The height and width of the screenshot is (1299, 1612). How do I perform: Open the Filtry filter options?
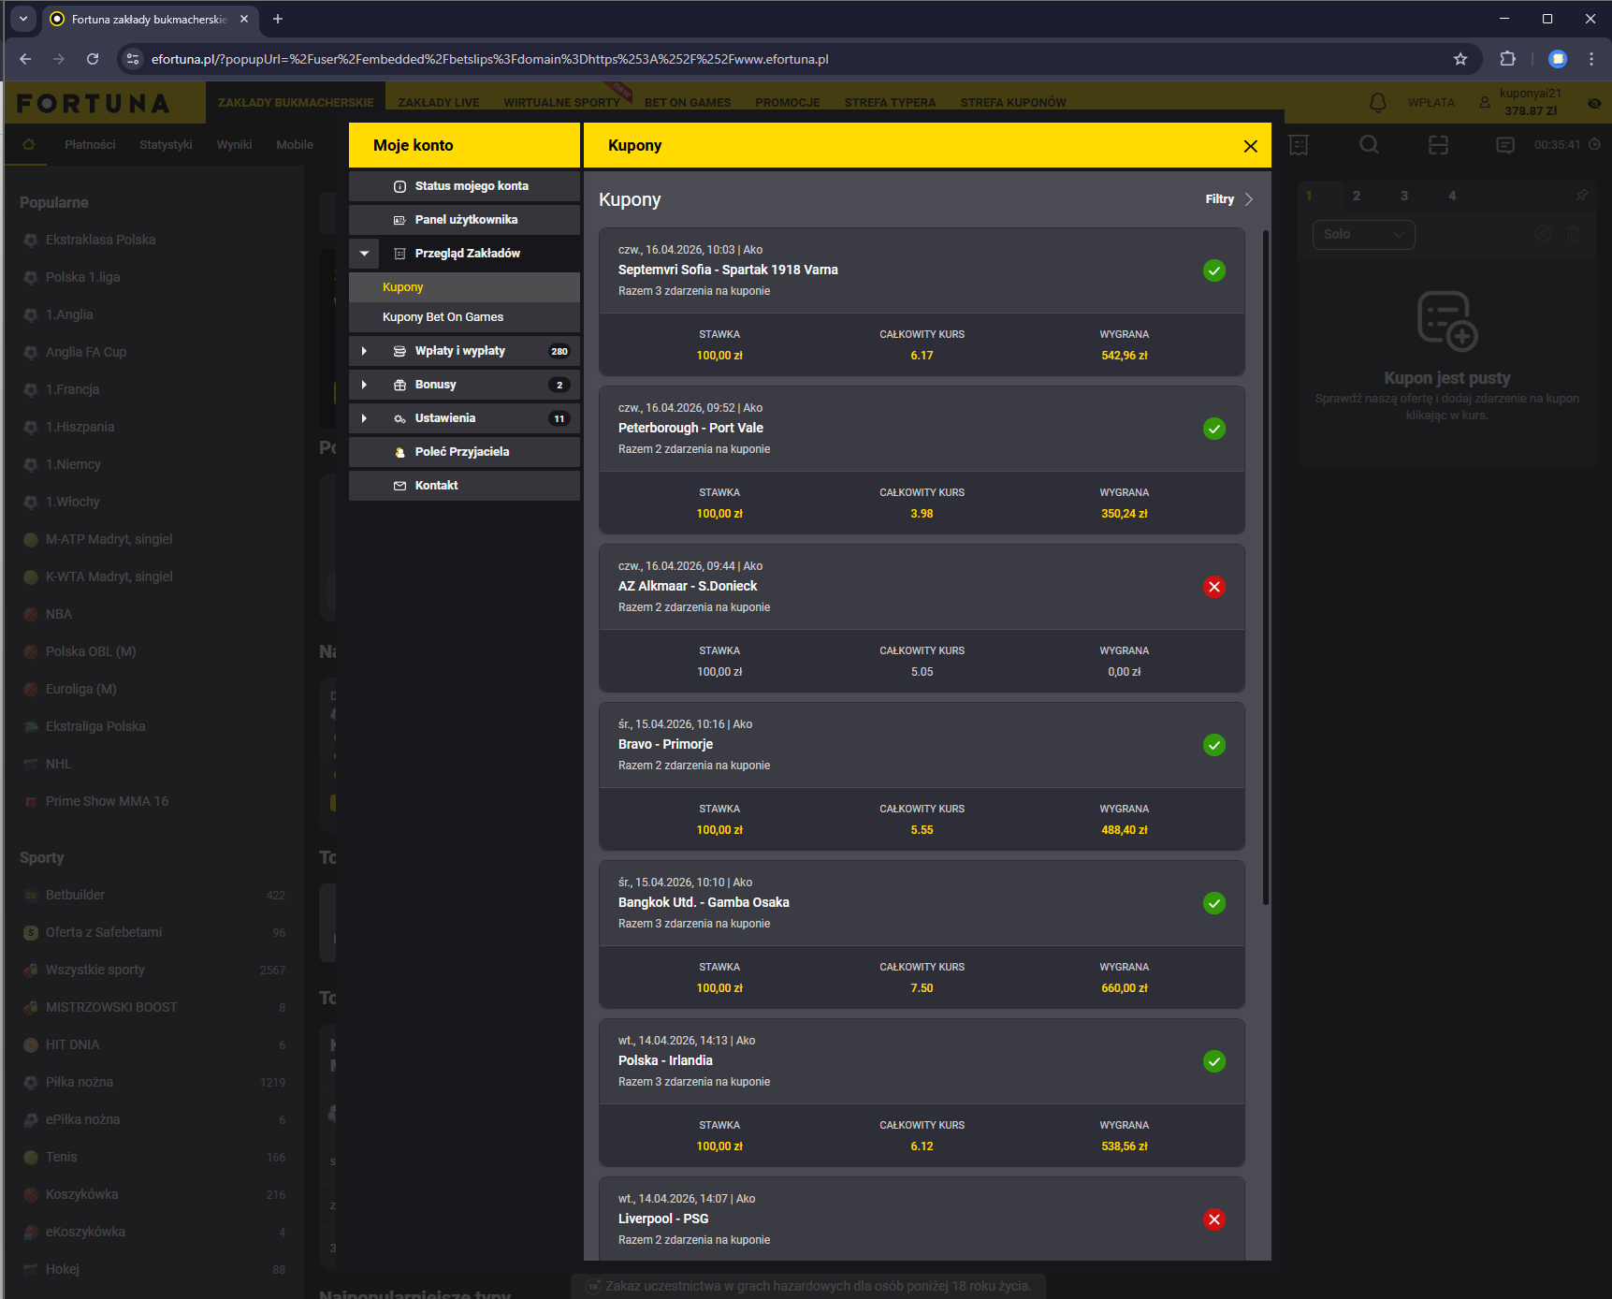click(1229, 199)
